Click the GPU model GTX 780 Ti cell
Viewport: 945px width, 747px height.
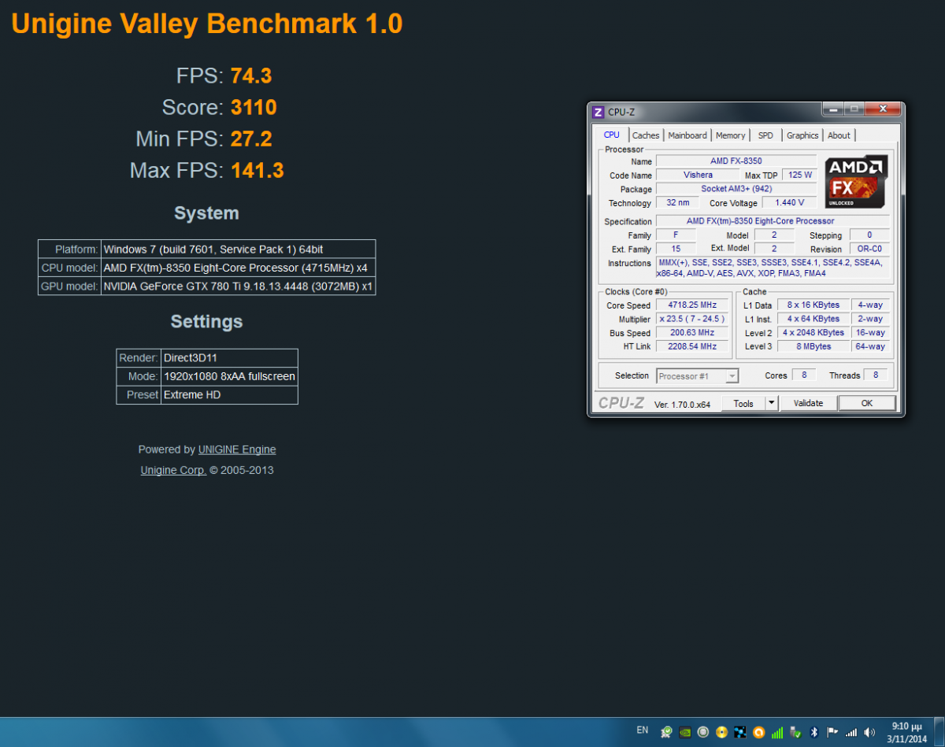tap(238, 287)
